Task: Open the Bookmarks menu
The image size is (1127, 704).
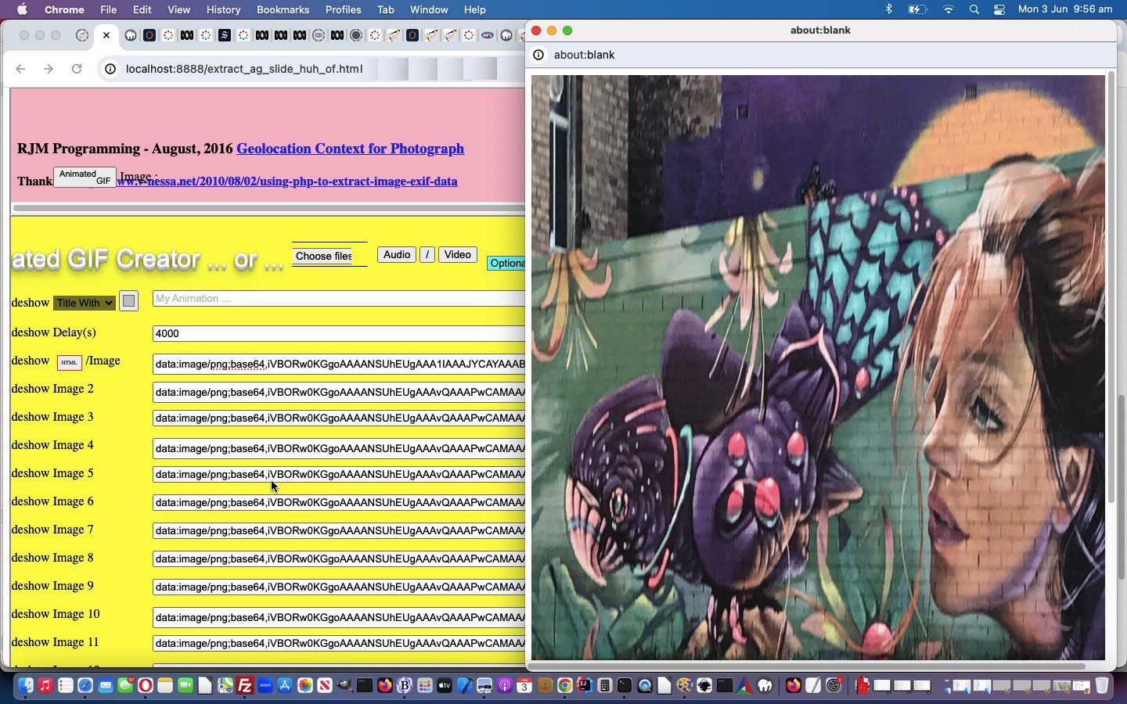Action: click(x=283, y=9)
